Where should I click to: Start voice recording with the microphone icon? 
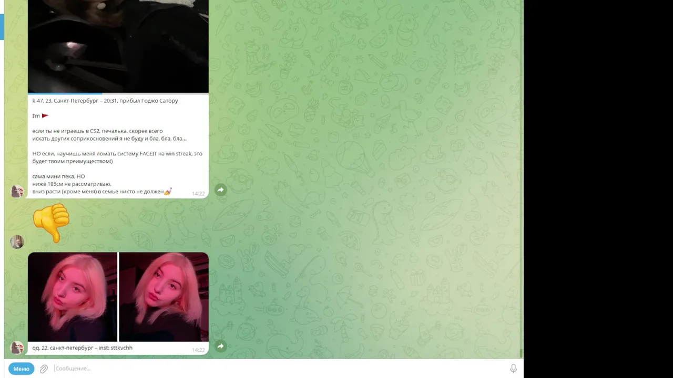click(513, 369)
